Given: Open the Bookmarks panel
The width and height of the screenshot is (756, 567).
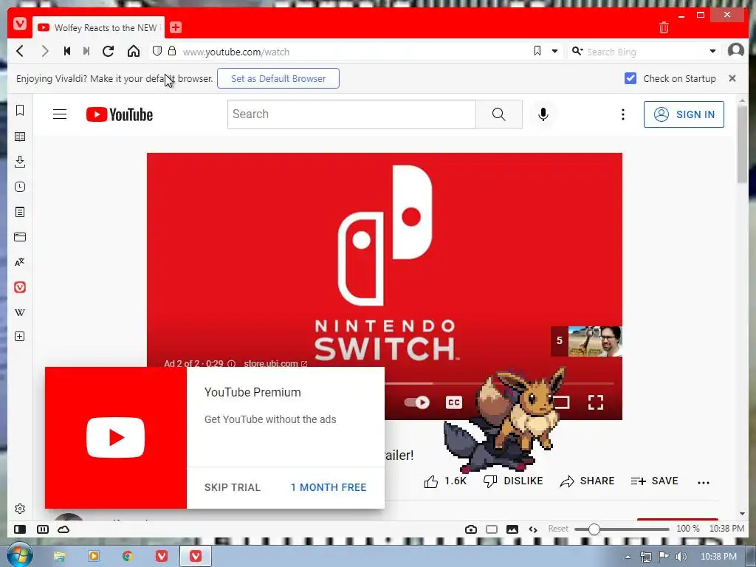Looking at the screenshot, I should pos(20,111).
